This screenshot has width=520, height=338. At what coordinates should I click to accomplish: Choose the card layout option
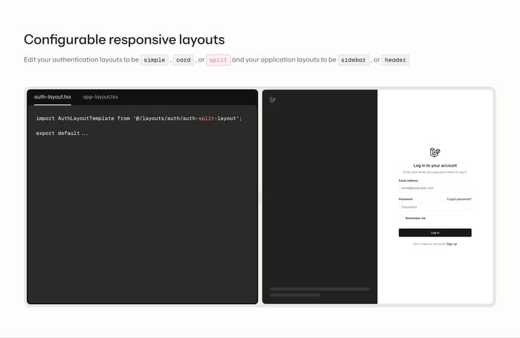pyautogui.click(x=183, y=60)
